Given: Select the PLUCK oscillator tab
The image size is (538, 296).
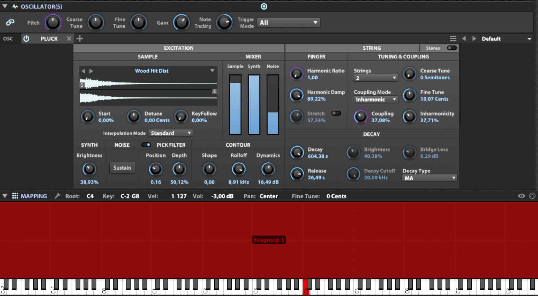Looking at the screenshot, I should click(49, 39).
